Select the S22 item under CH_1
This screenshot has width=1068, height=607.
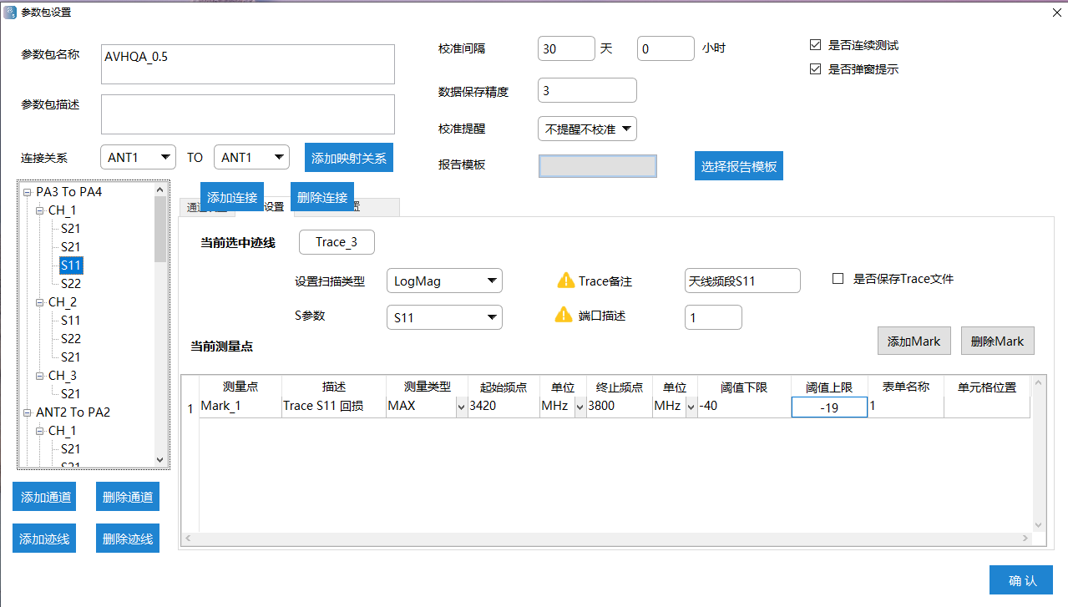tap(72, 283)
